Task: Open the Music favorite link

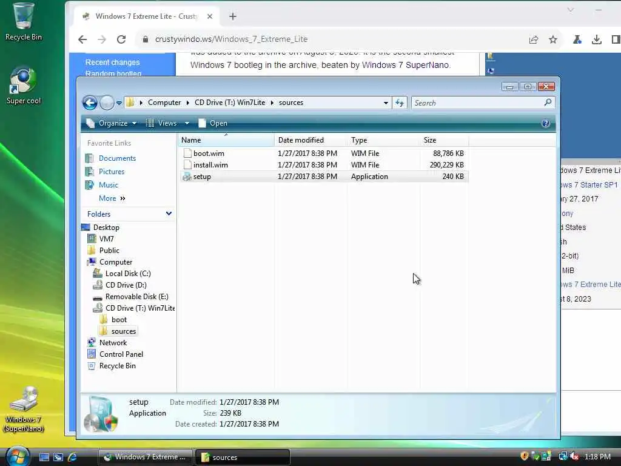Action: click(108, 185)
